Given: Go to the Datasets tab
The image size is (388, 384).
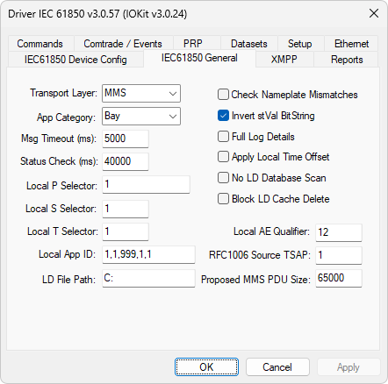Looking at the screenshot, I should (249, 44).
